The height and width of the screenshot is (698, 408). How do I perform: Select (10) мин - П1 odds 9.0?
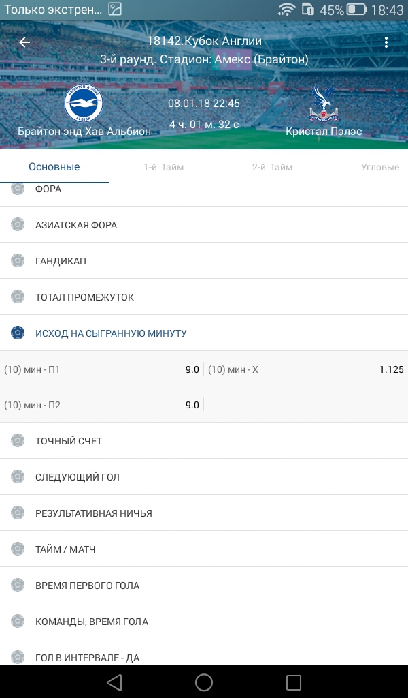click(102, 369)
